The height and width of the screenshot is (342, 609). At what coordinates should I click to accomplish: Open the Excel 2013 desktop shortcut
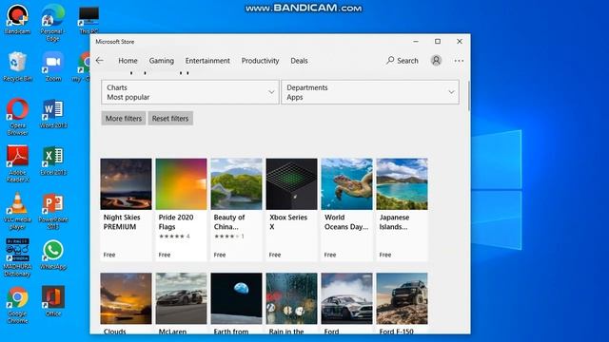(x=53, y=161)
